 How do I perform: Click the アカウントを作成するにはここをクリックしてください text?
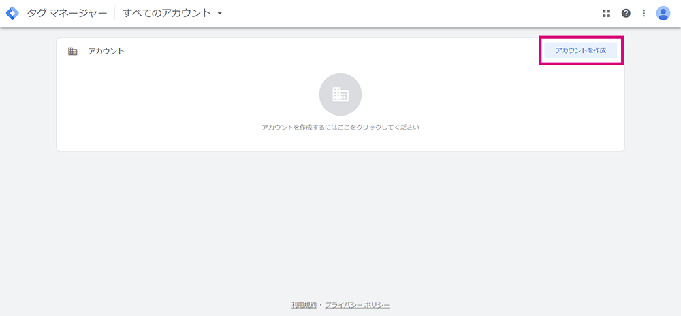340,128
